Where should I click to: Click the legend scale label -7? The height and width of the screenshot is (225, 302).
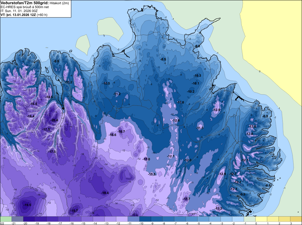pyautogui.click(x=175, y=223)
